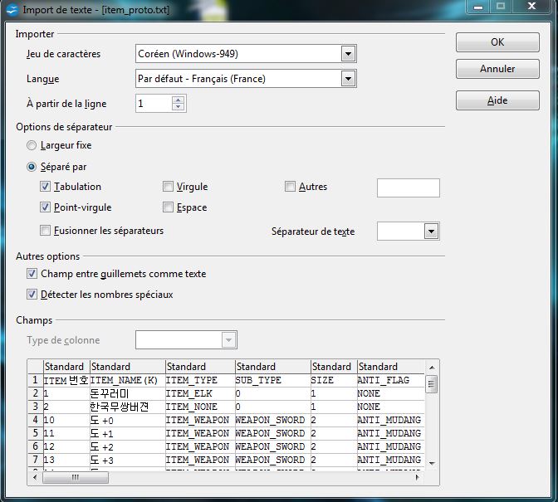Select the Standard header above ANTI_FLAG
Screen dimensions: 558x502
point(391,367)
